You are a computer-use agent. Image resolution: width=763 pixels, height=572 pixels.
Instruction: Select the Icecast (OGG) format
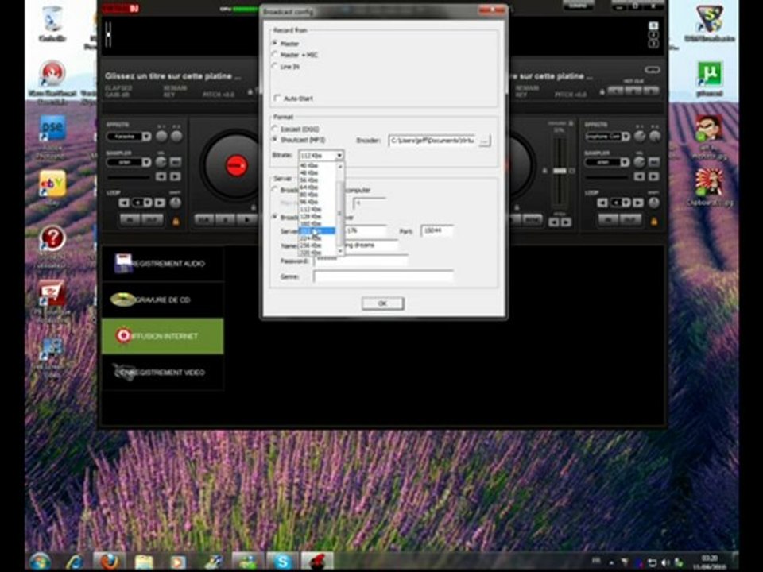tap(276, 129)
